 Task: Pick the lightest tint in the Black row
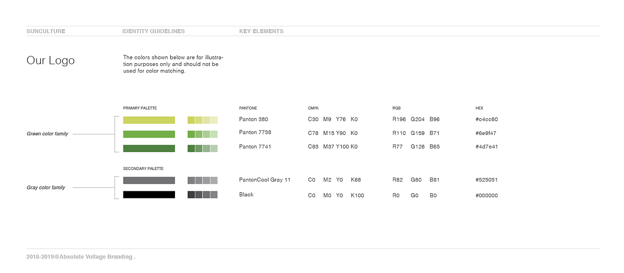coord(214,195)
